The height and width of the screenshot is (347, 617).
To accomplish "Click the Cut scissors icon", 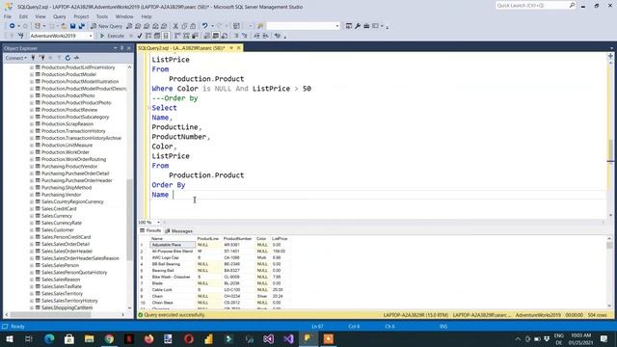I will (x=175, y=26).
